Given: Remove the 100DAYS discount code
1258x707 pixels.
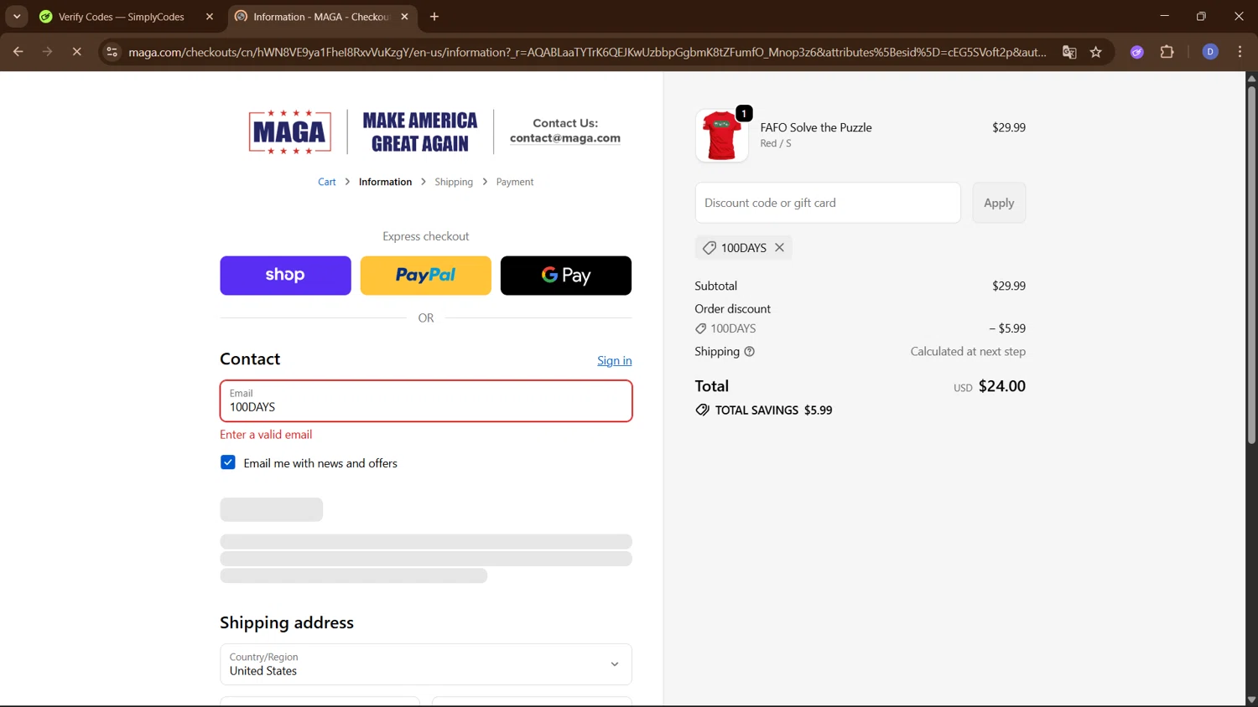Looking at the screenshot, I should [780, 248].
